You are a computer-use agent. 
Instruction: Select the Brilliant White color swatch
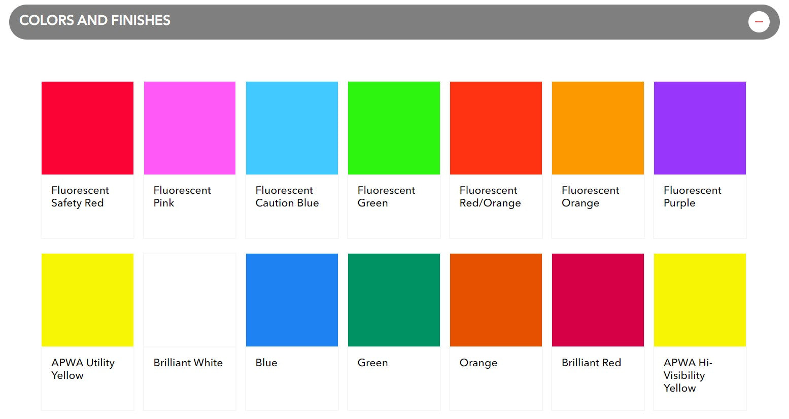(190, 300)
